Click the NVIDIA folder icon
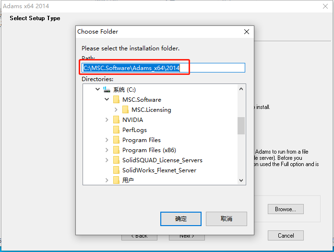The height and width of the screenshot is (252, 334). point(116,120)
